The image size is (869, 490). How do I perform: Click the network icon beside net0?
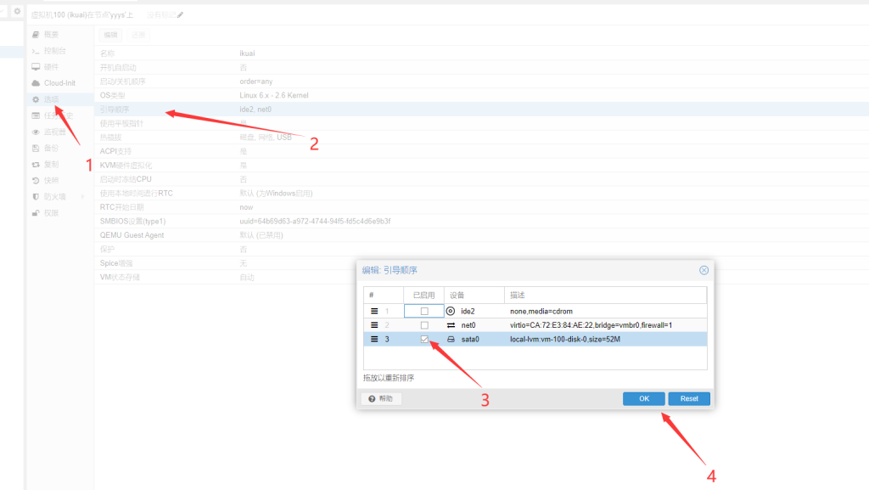coord(451,325)
